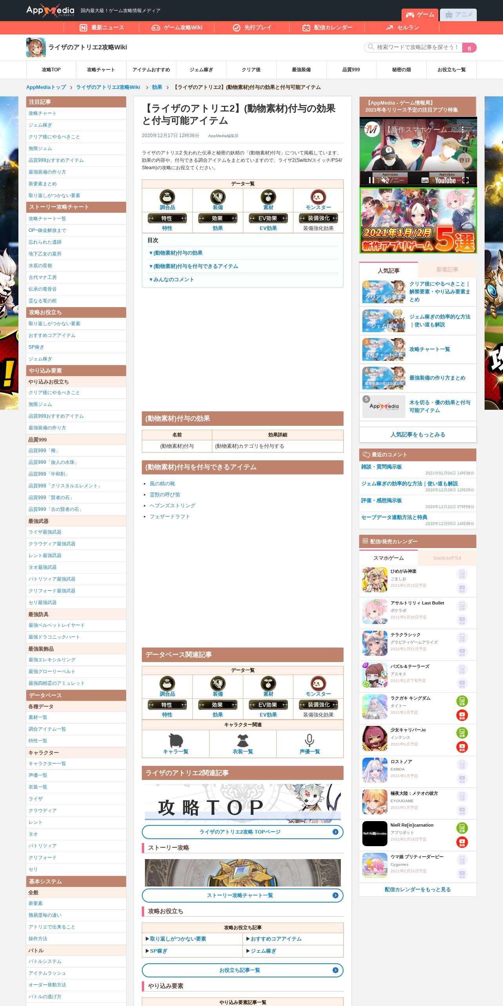
Task: Unmute the video speaker icon
Action: click(x=385, y=180)
